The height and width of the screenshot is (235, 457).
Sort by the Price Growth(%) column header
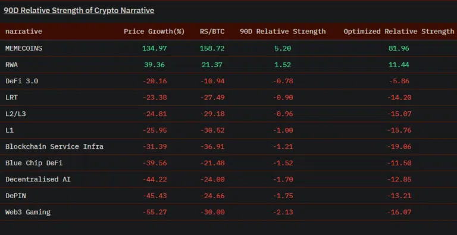coord(154,31)
